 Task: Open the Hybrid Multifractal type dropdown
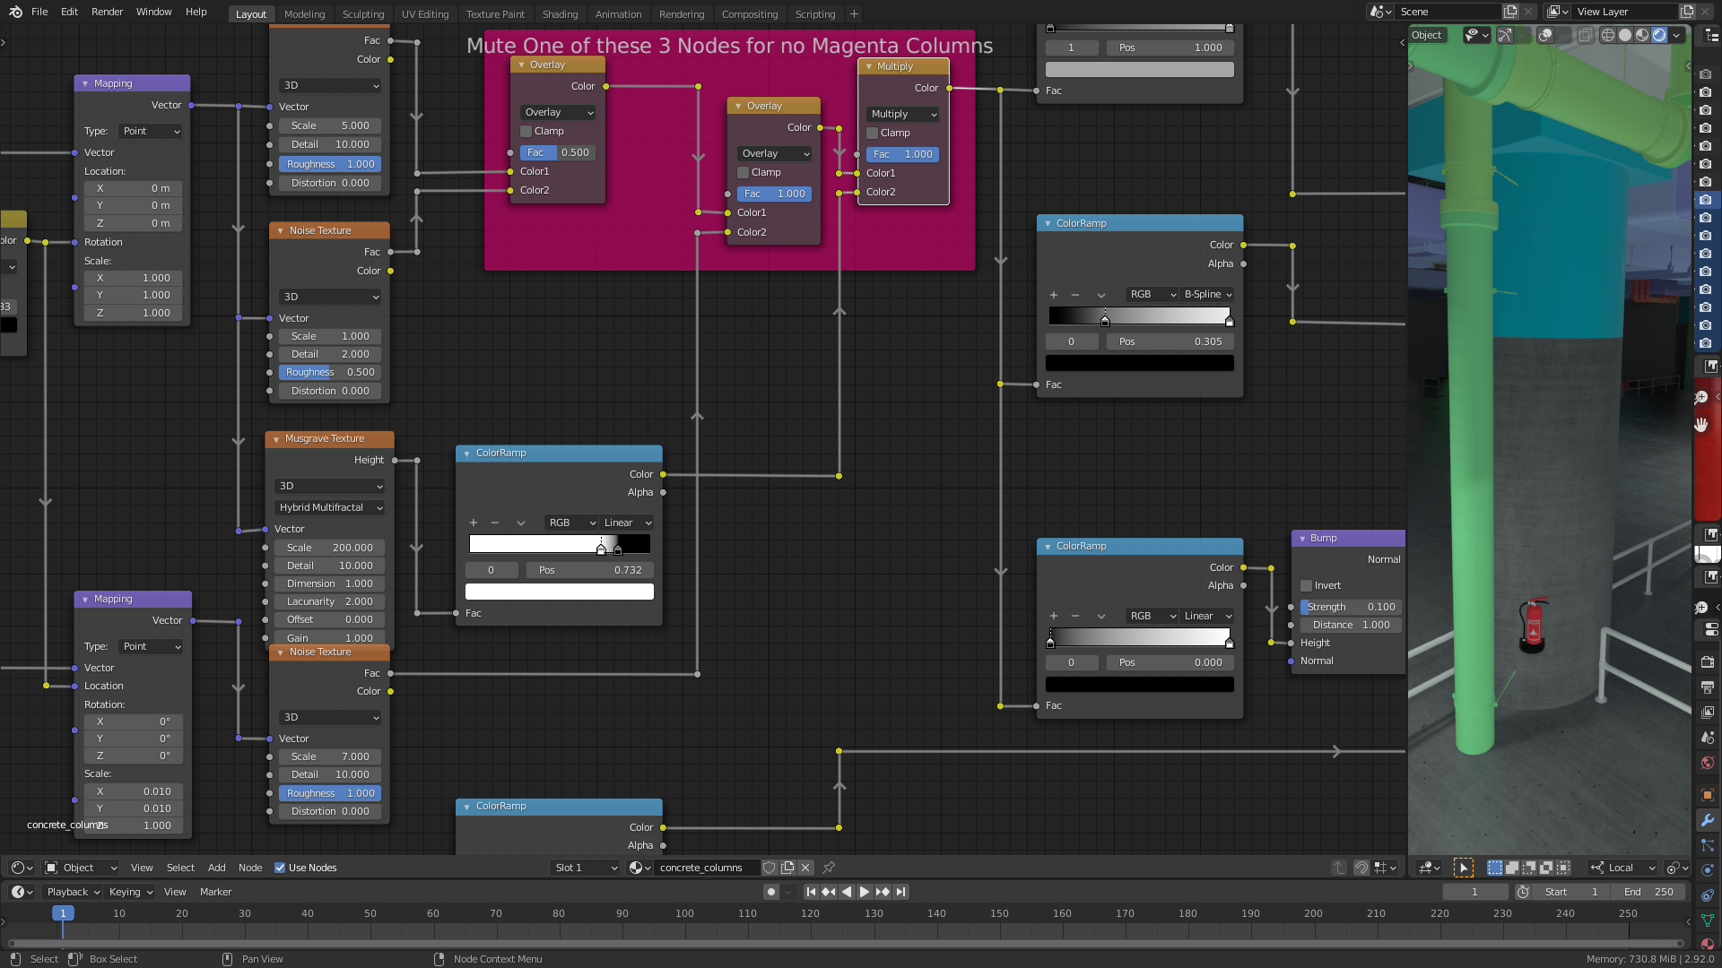coord(330,507)
